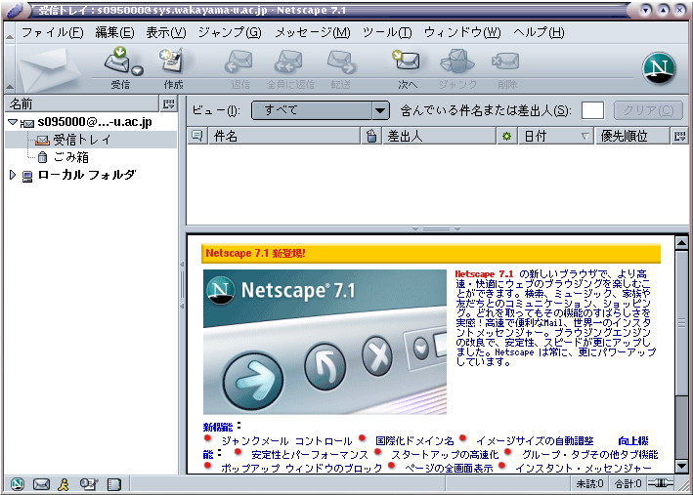
Task: Click the subject/sender search input field
Action: pyautogui.click(x=592, y=110)
